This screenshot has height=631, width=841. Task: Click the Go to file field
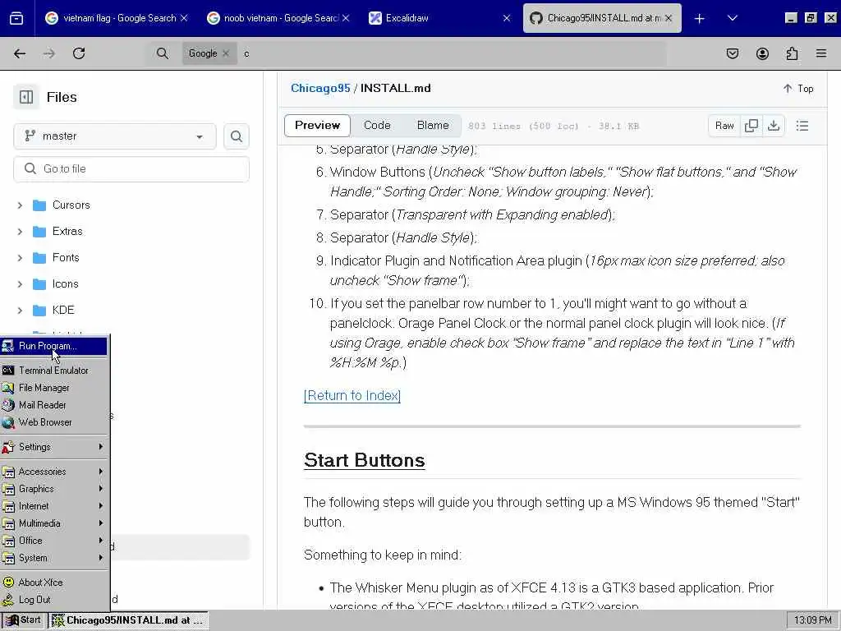(x=131, y=169)
